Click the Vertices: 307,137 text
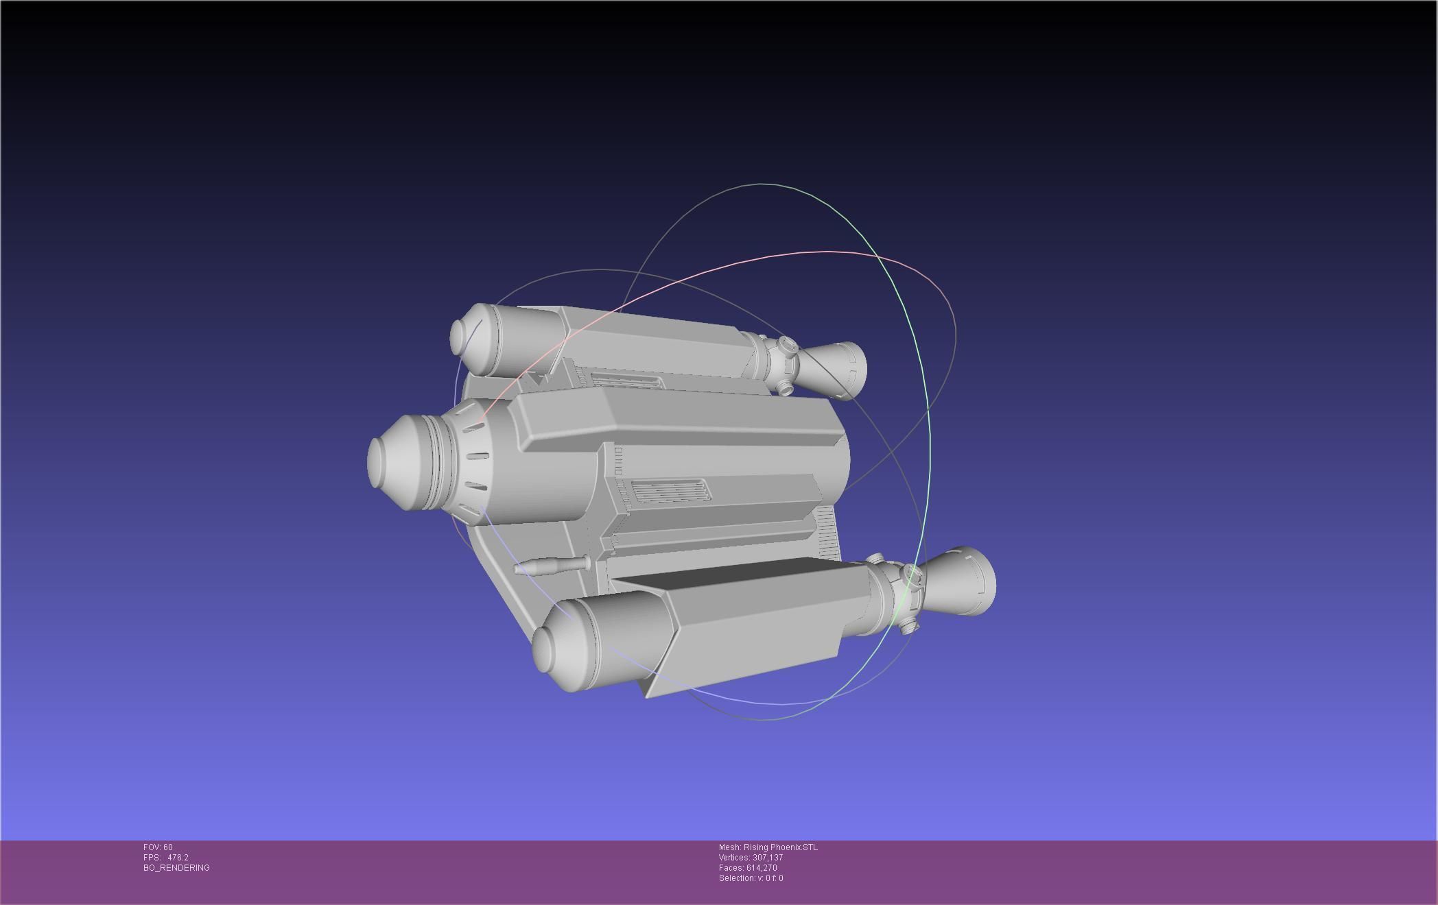 pyautogui.click(x=751, y=858)
